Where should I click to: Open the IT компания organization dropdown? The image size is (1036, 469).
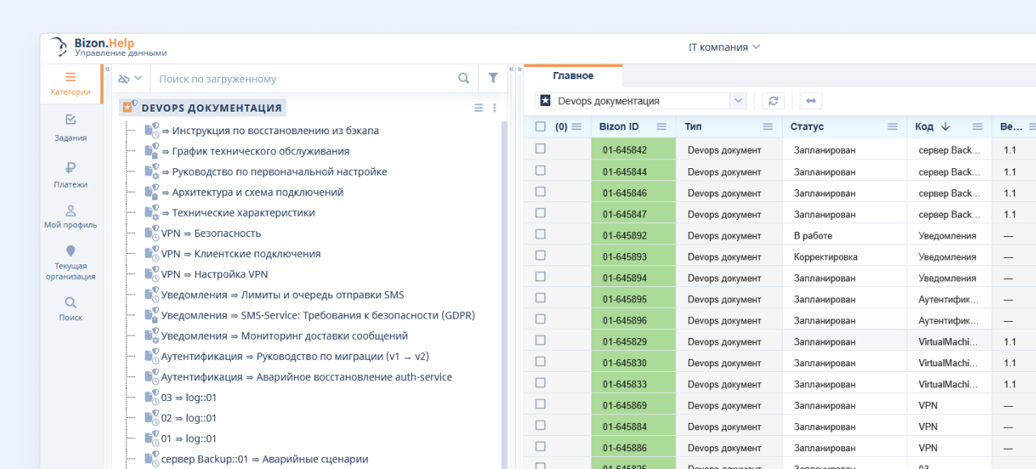tap(724, 47)
